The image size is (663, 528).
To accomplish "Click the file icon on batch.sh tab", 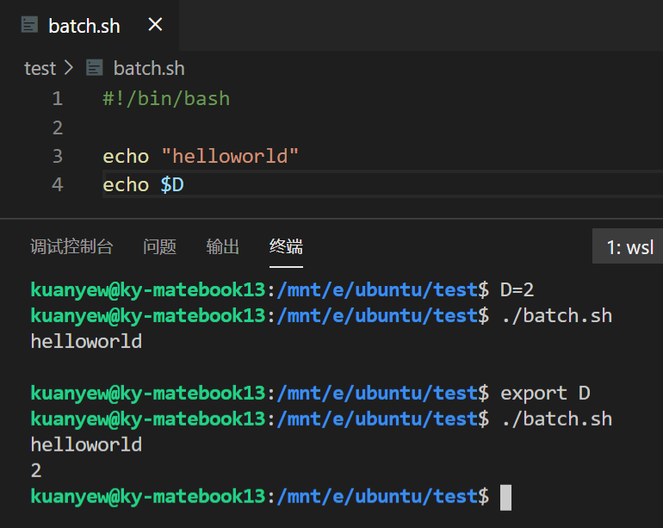I will (x=29, y=25).
